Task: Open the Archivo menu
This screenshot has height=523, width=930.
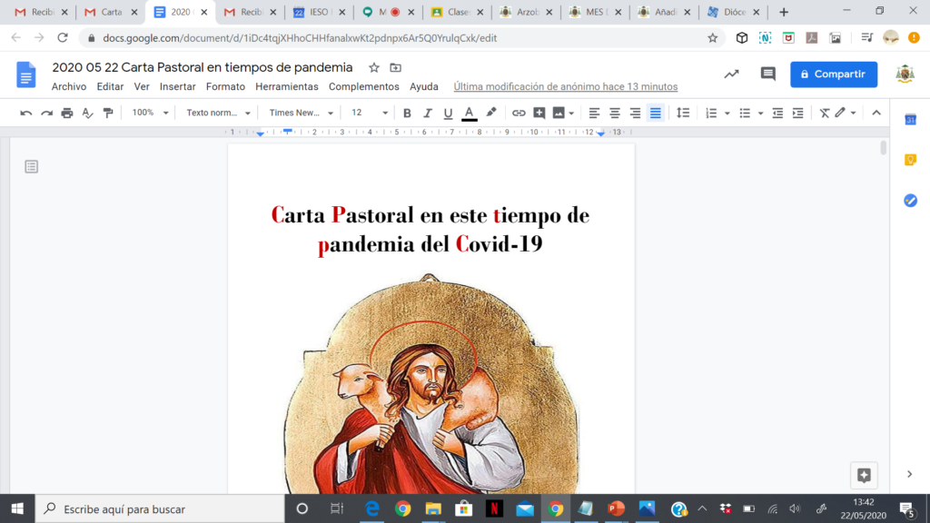Action: tap(69, 86)
